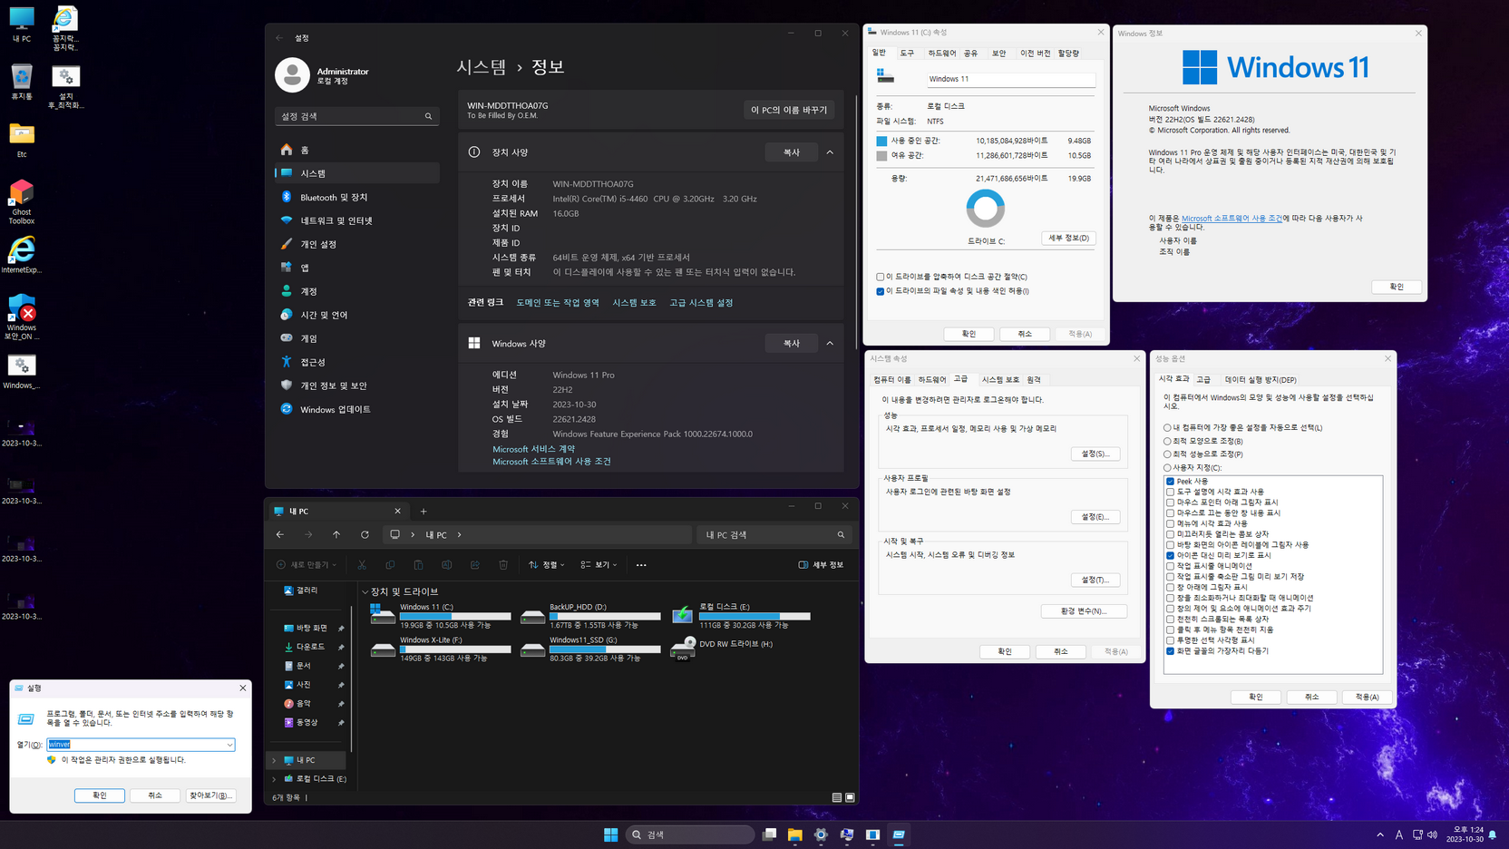This screenshot has width=1509, height=849.
Task: Click the Settings gear icon on taskbar
Action: [821, 834]
